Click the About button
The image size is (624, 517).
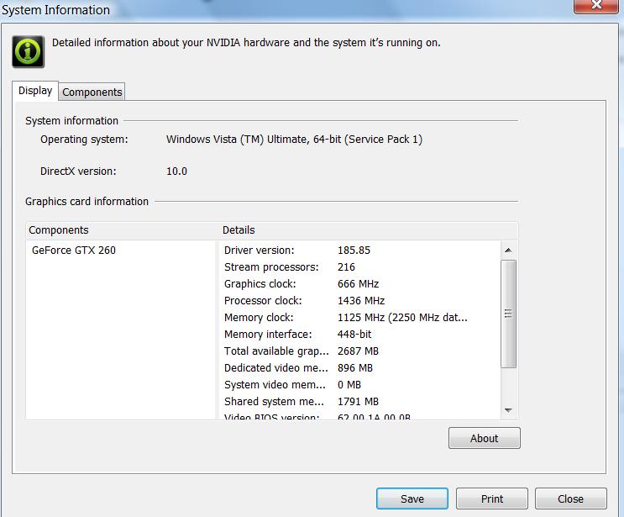pyautogui.click(x=485, y=438)
